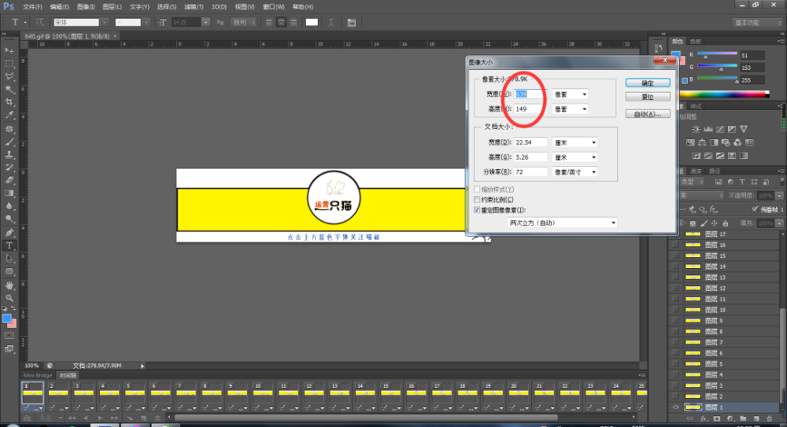787x427 pixels.
Task: Select the Crop tool
Action: (x=9, y=102)
